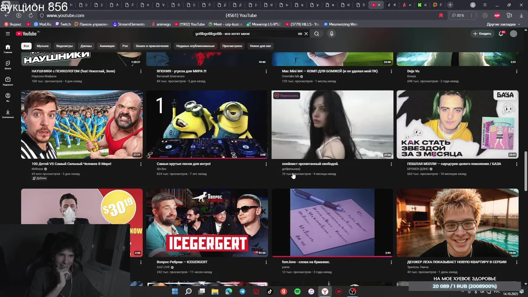Select Недавно опубликованные filter chip
The height and width of the screenshot is (297, 528).
pos(196,46)
